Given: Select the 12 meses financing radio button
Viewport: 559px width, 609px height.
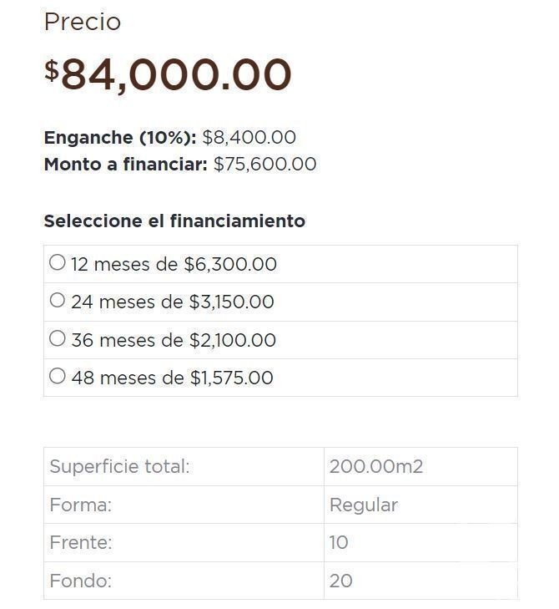Looking at the screenshot, I should click(x=58, y=262).
